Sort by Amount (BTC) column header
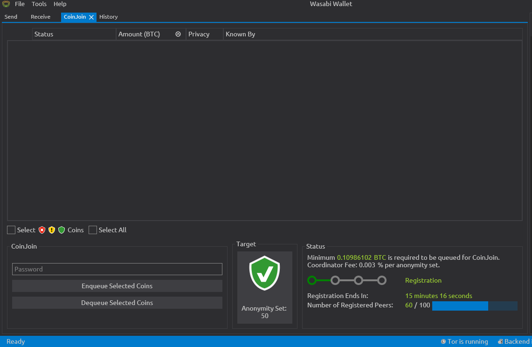This screenshot has height=347, width=532. (x=151, y=34)
